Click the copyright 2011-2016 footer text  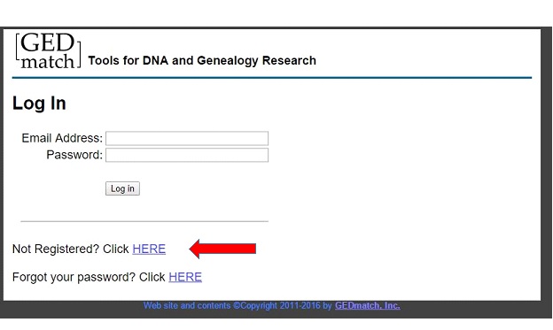[283, 305]
